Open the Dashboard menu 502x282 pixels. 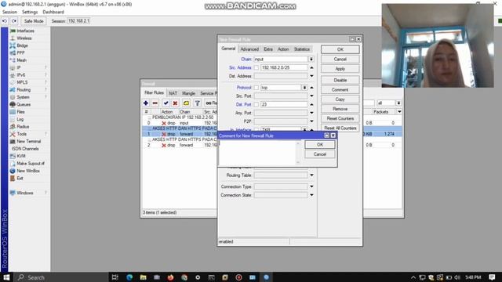53,12
